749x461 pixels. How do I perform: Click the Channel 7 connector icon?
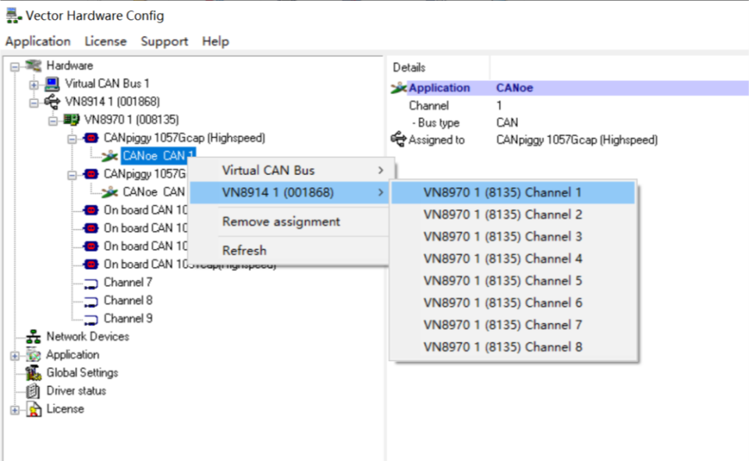(x=91, y=282)
